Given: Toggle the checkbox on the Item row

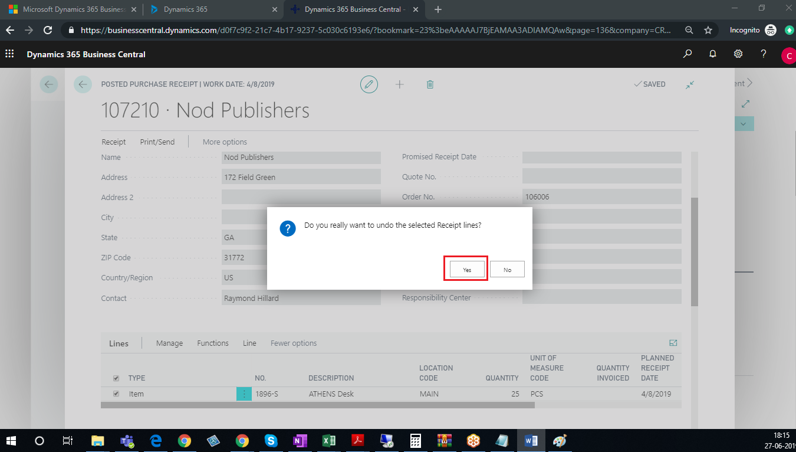Looking at the screenshot, I should (x=116, y=394).
